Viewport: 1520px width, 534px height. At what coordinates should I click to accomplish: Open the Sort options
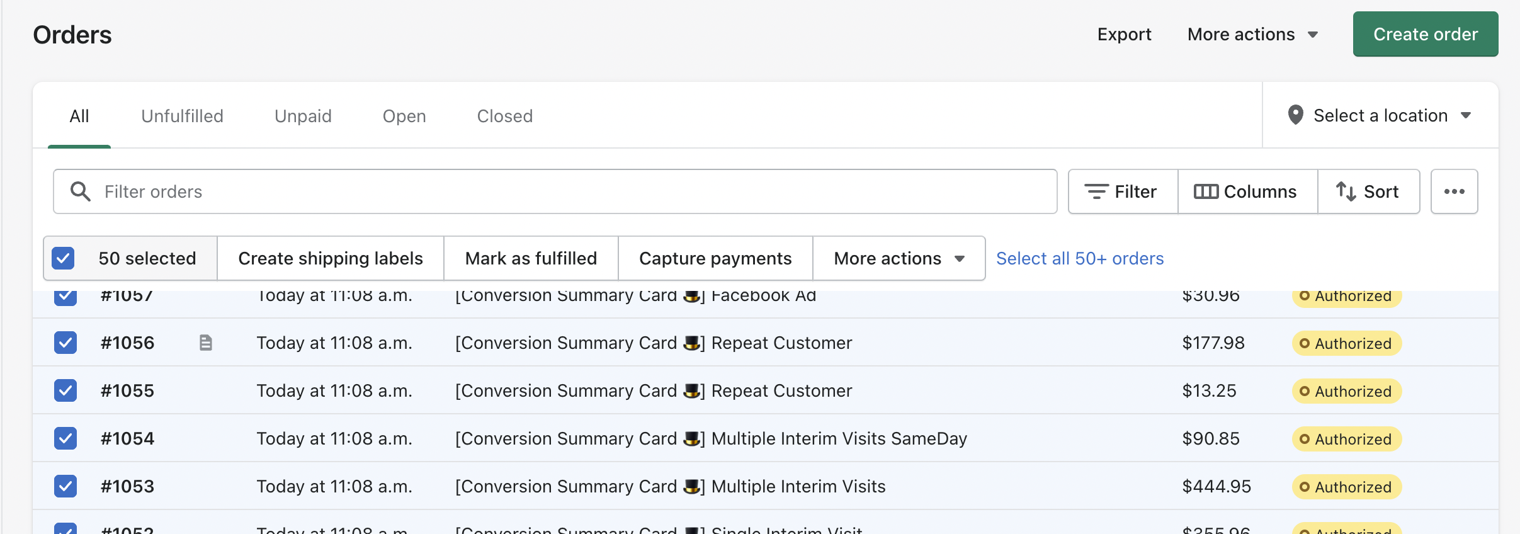coord(1368,191)
